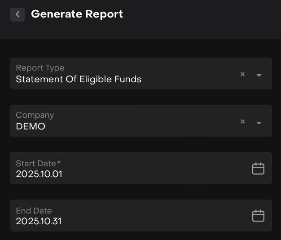Screen dimensions: 281x240
Task: Click the DEMO company value
Action: pyautogui.click(x=31, y=127)
